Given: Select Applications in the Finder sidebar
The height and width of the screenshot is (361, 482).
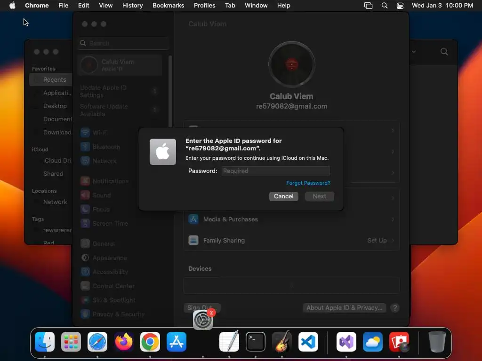Looking at the screenshot, I should 51,93.
